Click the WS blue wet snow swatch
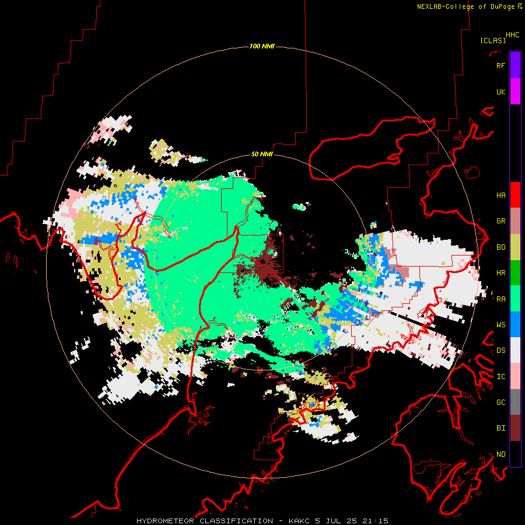The height and width of the screenshot is (525, 525). (x=515, y=324)
